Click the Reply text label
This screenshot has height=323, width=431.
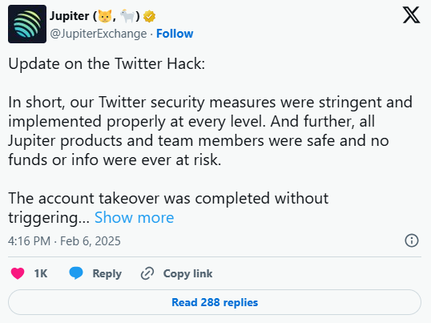point(107,274)
